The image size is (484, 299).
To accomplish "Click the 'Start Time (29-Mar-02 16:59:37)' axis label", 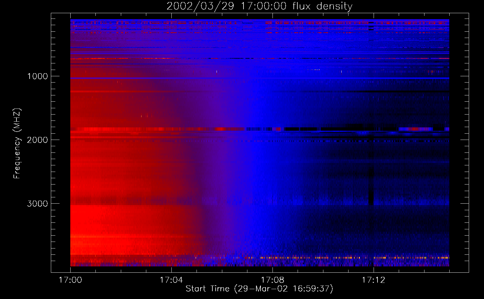I will tap(259, 289).
